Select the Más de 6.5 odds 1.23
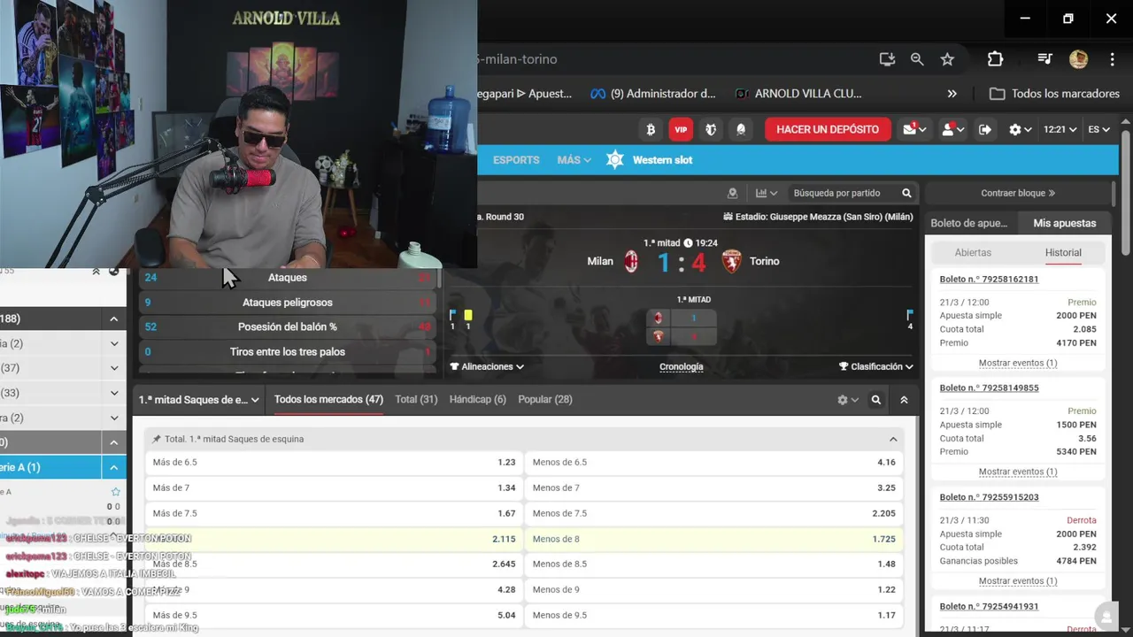This screenshot has width=1133, height=637. 334,462
